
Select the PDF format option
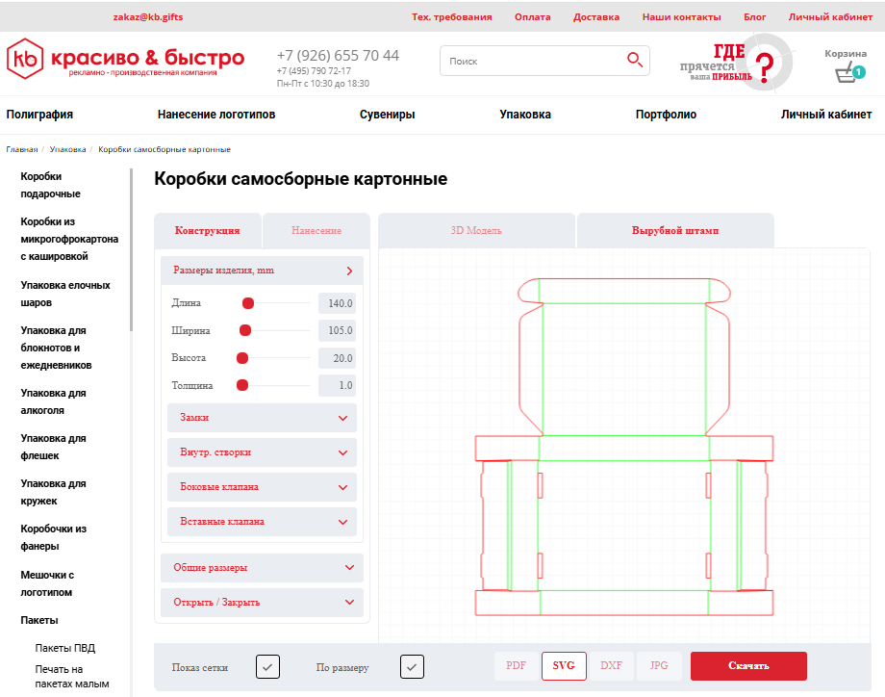click(x=516, y=665)
